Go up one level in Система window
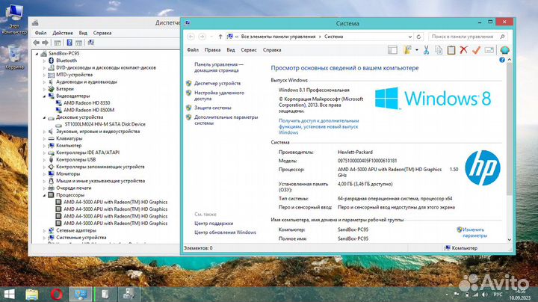Image resolution: width=538 pixels, height=302 pixels. [220, 37]
